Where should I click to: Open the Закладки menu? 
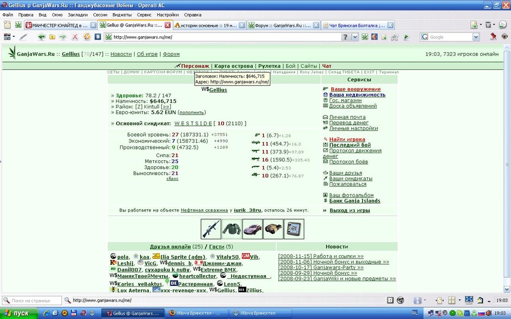[77, 15]
